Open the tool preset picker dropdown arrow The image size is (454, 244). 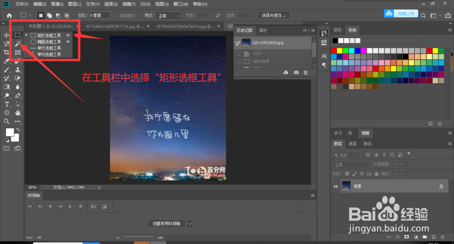[30, 15]
